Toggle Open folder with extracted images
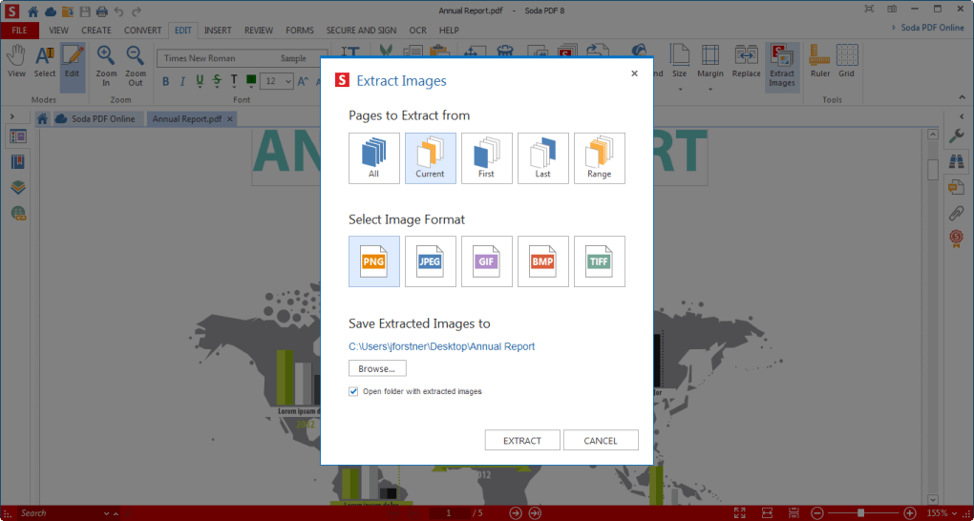974x521 pixels. (x=354, y=391)
